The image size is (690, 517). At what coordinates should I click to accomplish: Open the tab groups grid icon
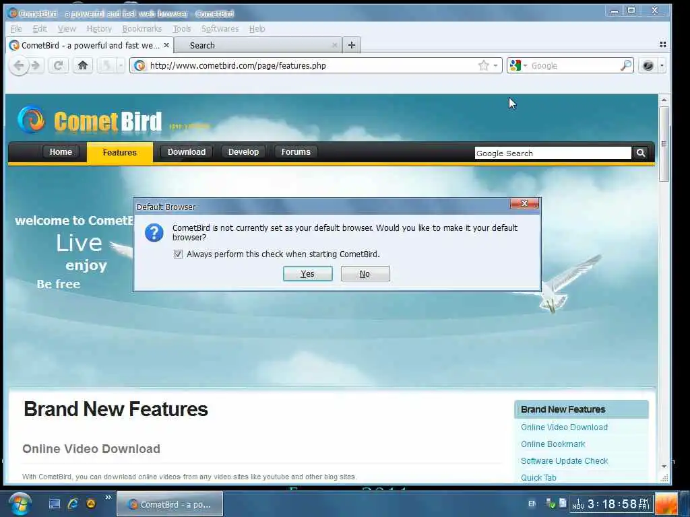point(663,44)
